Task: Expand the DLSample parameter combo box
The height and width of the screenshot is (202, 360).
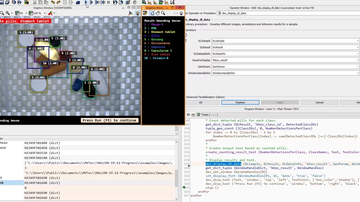Action: pyautogui.click(x=357, y=41)
